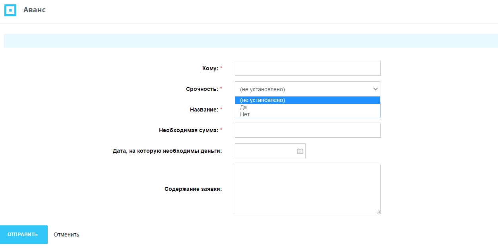This screenshot has height=248, width=498.
Task: Open the calendar date picker icon
Action: pos(300,151)
